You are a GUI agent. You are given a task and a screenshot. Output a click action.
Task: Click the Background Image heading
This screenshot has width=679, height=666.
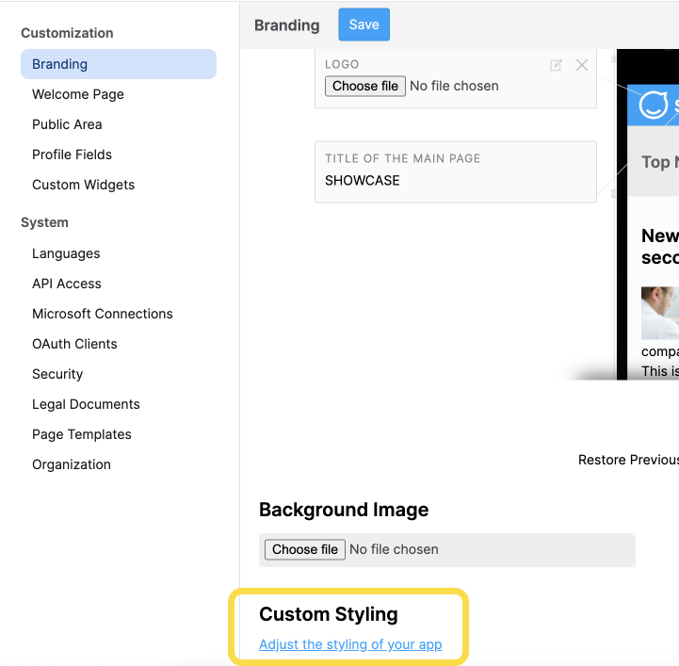(344, 510)
